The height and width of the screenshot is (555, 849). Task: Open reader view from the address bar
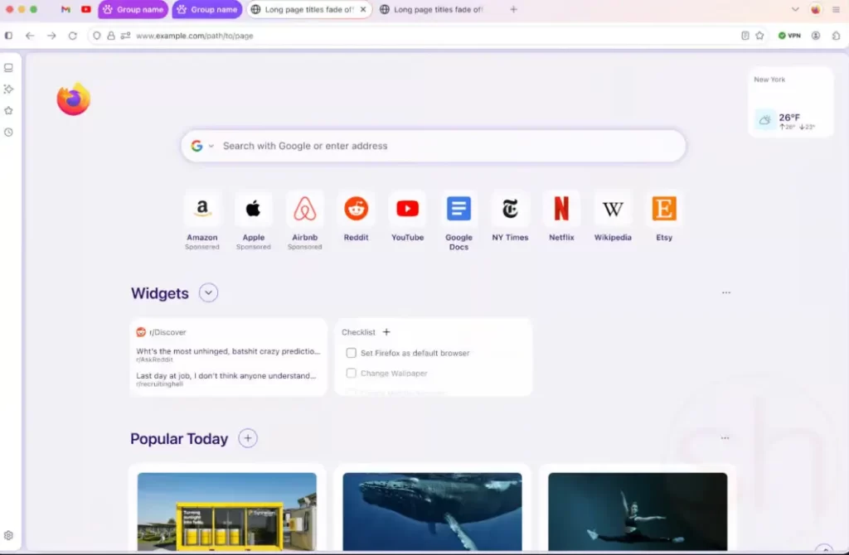[745, 36]
